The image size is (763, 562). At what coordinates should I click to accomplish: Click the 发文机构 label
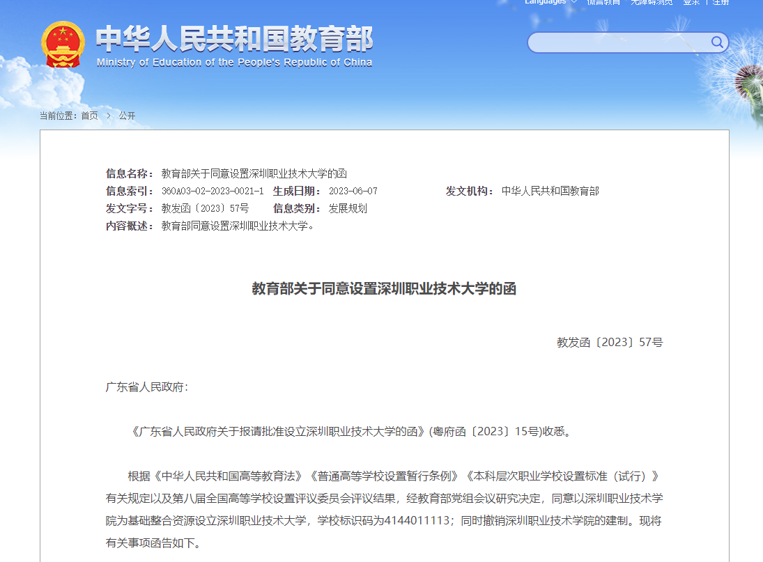pos(470,191)
